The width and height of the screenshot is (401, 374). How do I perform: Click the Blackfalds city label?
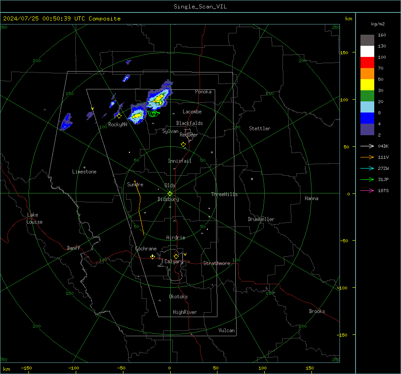tap(189, 123)
